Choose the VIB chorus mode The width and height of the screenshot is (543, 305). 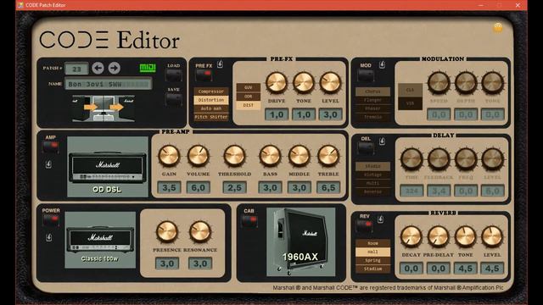(x=410, y=103)
